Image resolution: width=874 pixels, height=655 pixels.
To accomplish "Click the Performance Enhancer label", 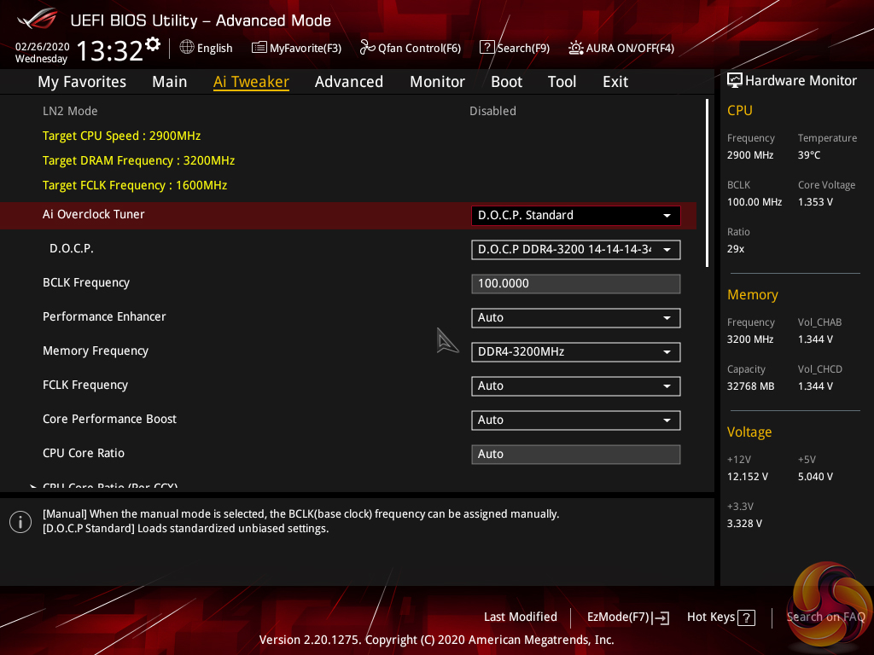I will coord(104,317).
